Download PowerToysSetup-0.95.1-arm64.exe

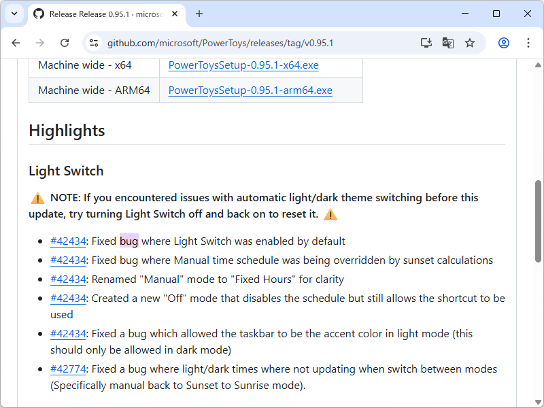point(250,90)
